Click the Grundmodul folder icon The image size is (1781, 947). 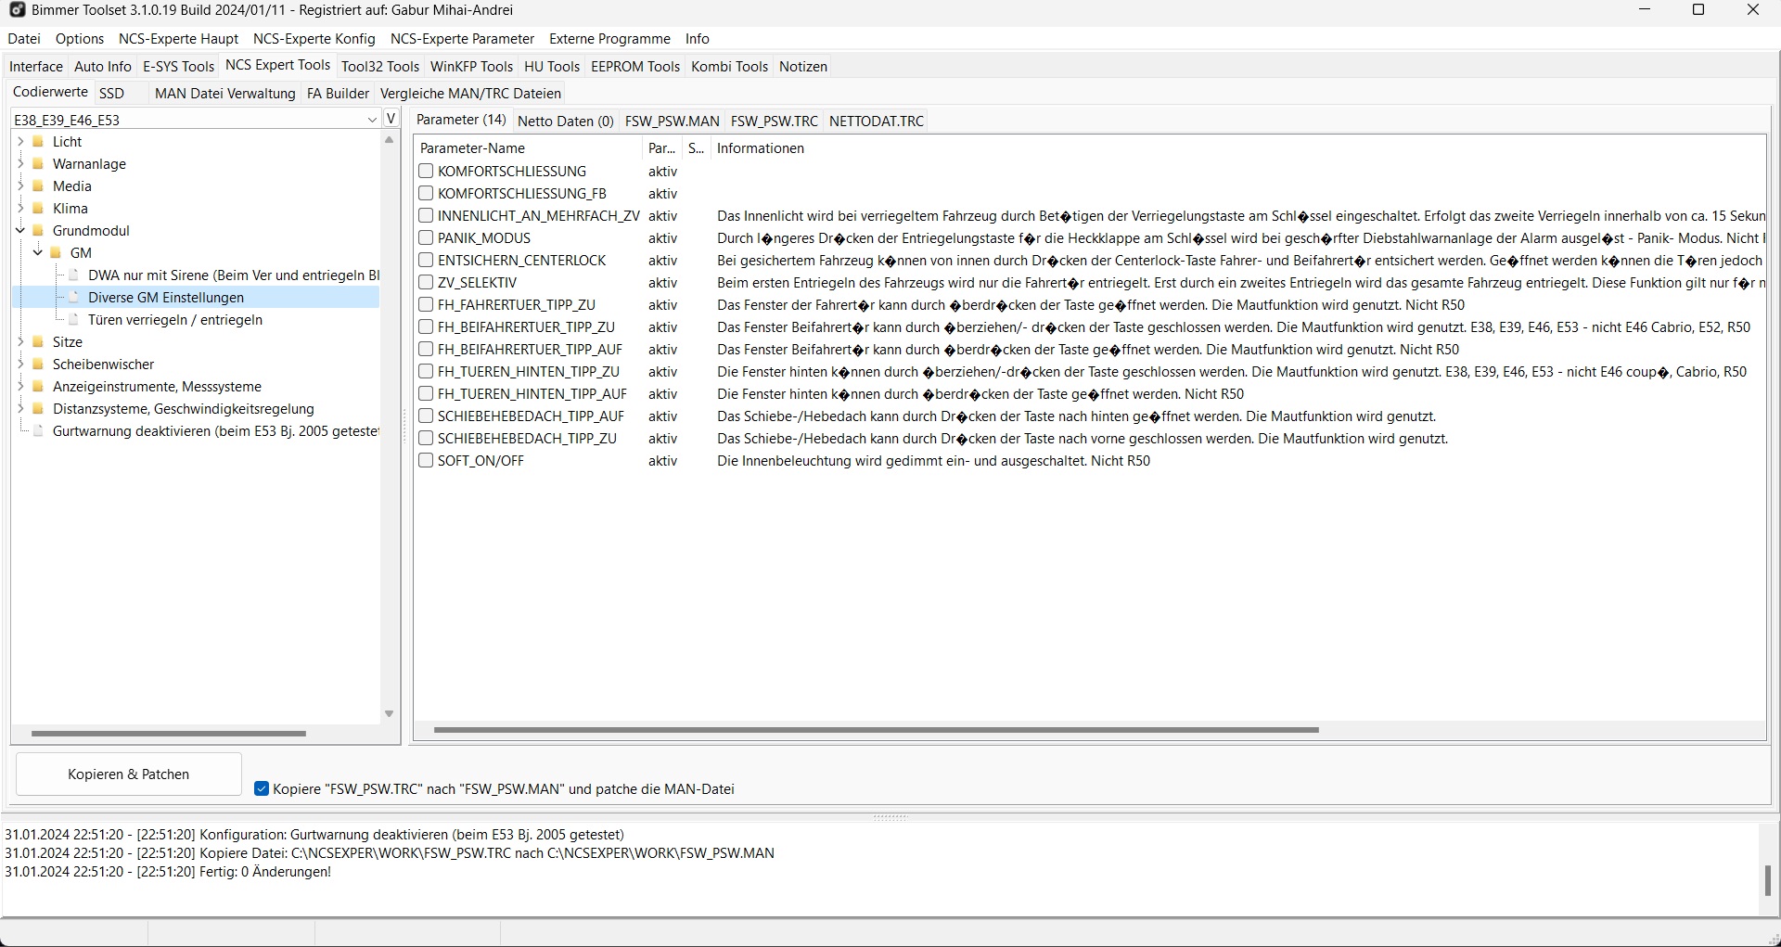pos(38,231)
